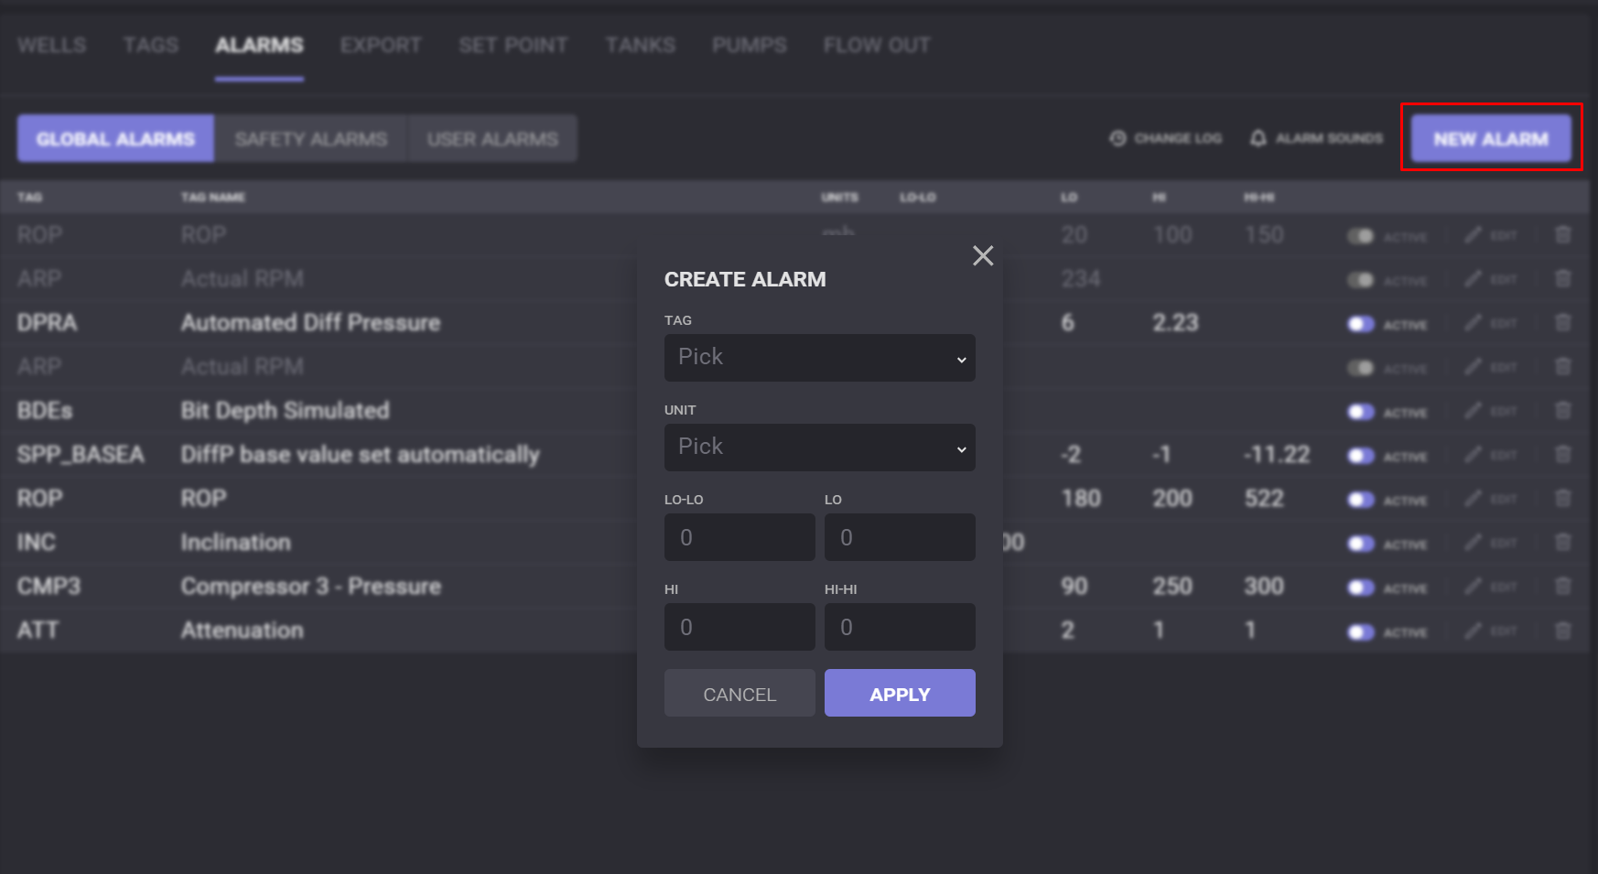Switch to the Safety Alarms tab
This screenshot has height=874, width=1598.
coord(311,139)
